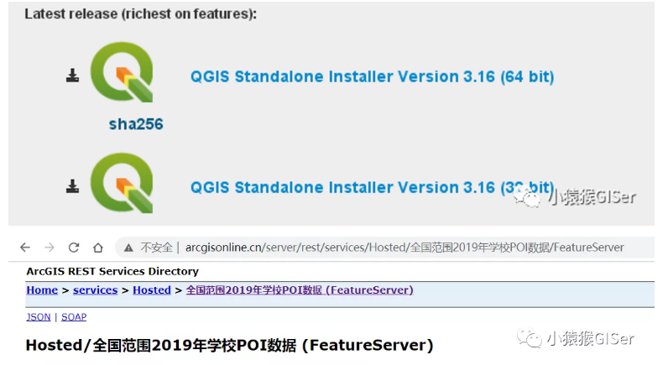Go back using the browser back arrow
Screen dimensions: 668x365
click(x=25, y=248)
